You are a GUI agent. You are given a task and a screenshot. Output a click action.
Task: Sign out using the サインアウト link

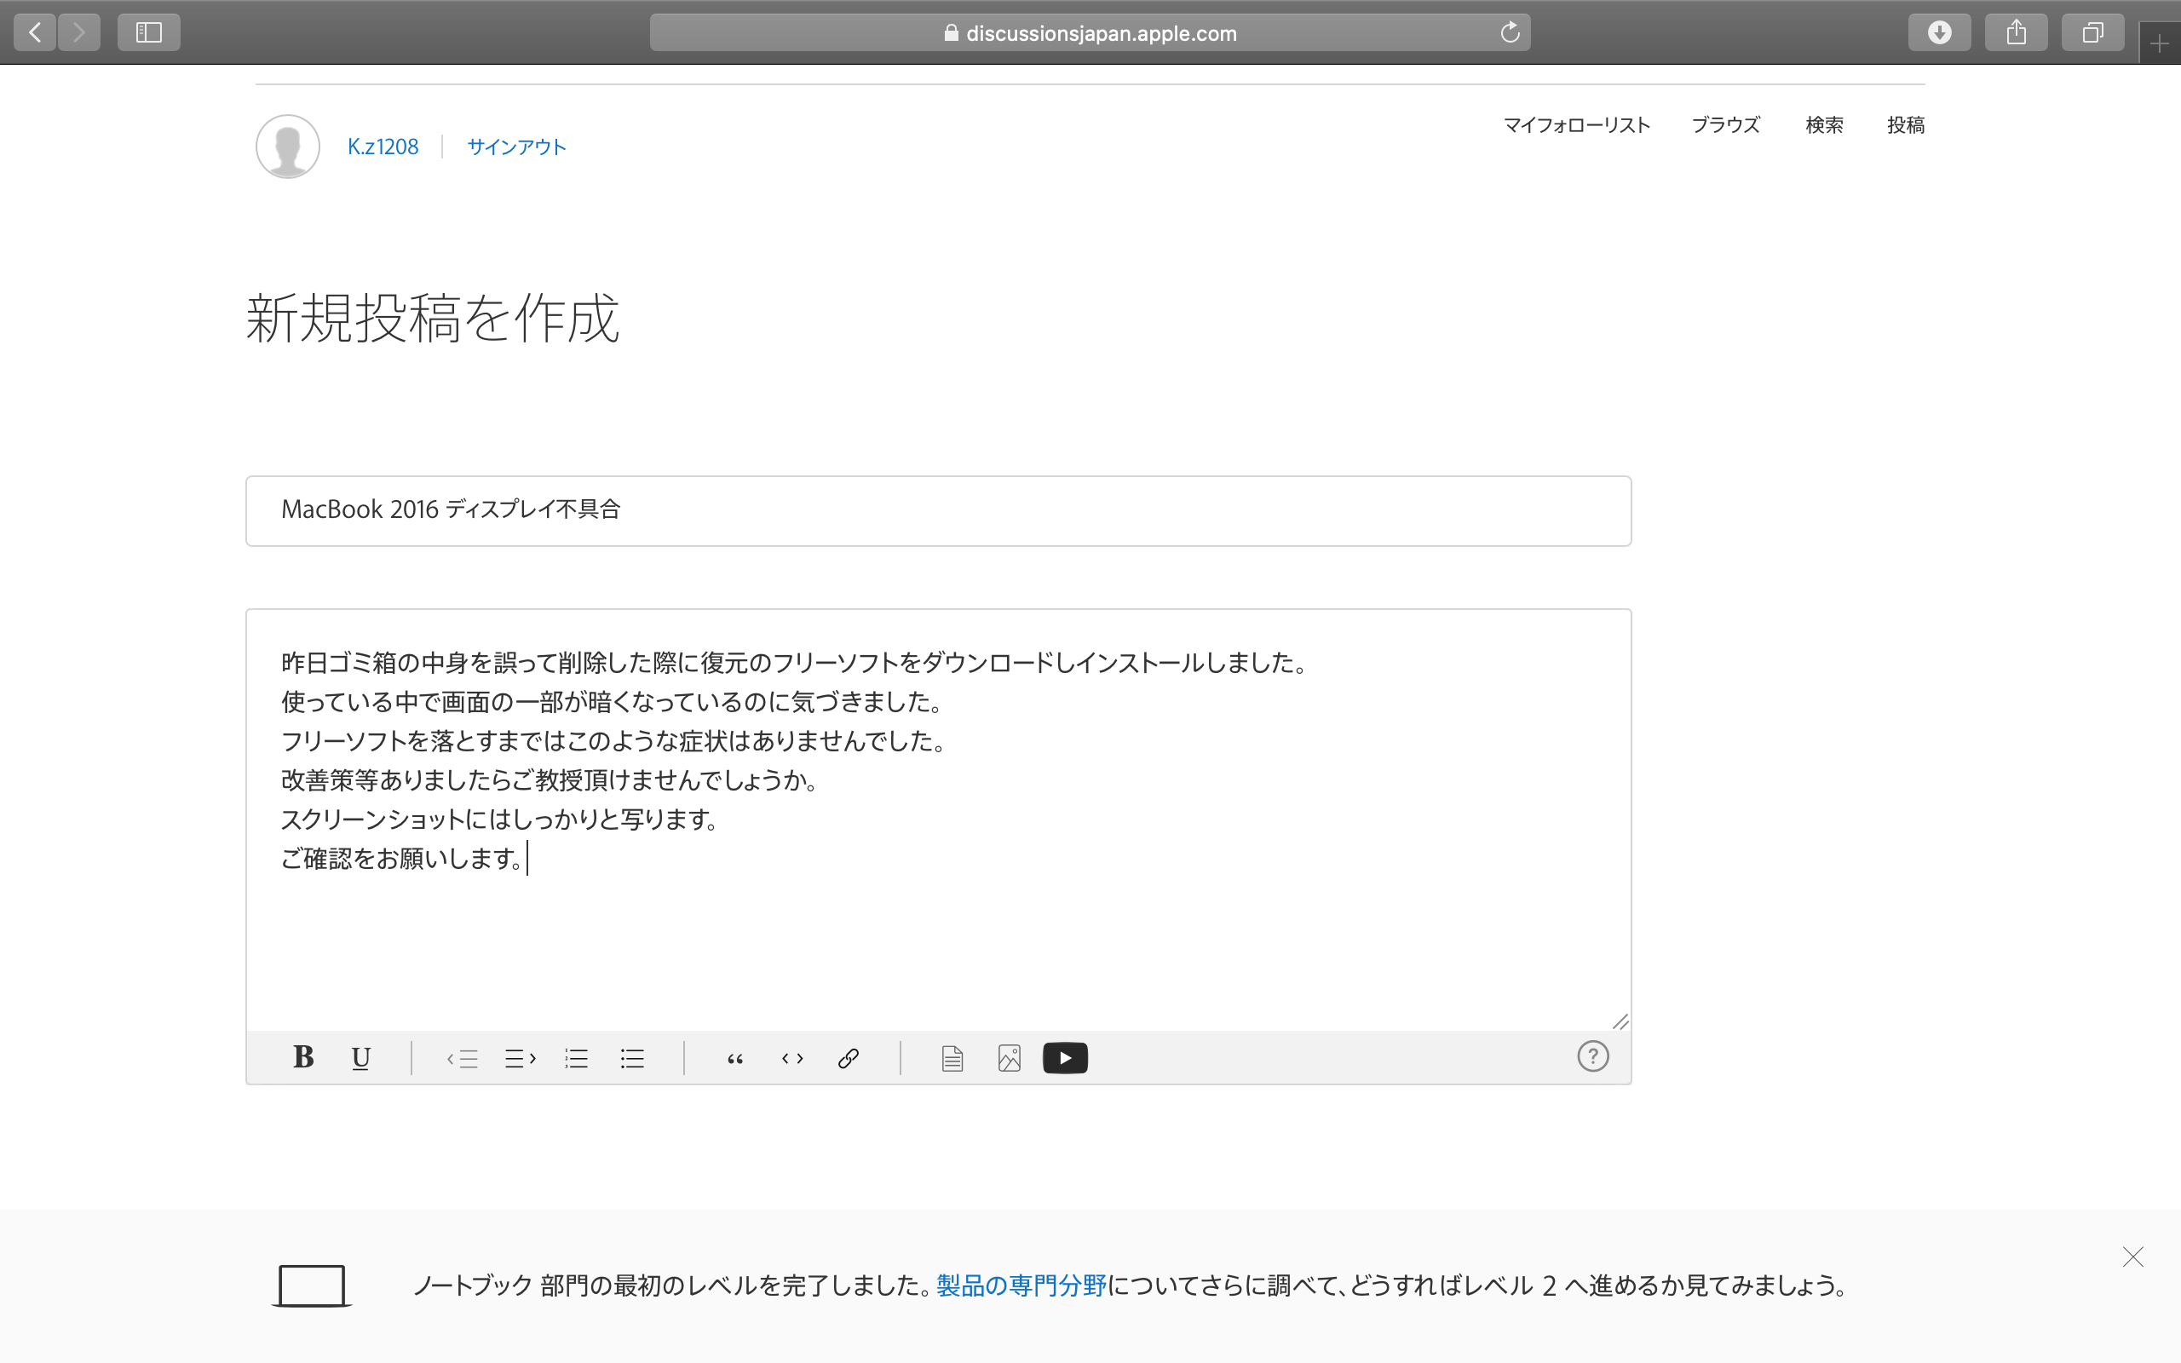point(515,146)
